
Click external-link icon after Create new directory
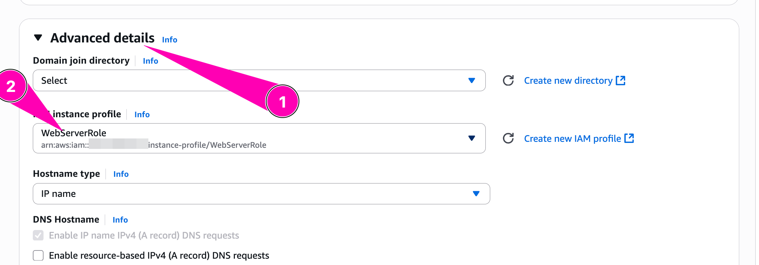(x=621, y=80)
